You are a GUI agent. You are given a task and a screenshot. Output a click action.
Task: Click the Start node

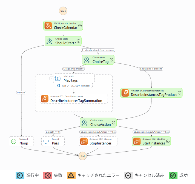pyautogui.click(x=63, y=11)
